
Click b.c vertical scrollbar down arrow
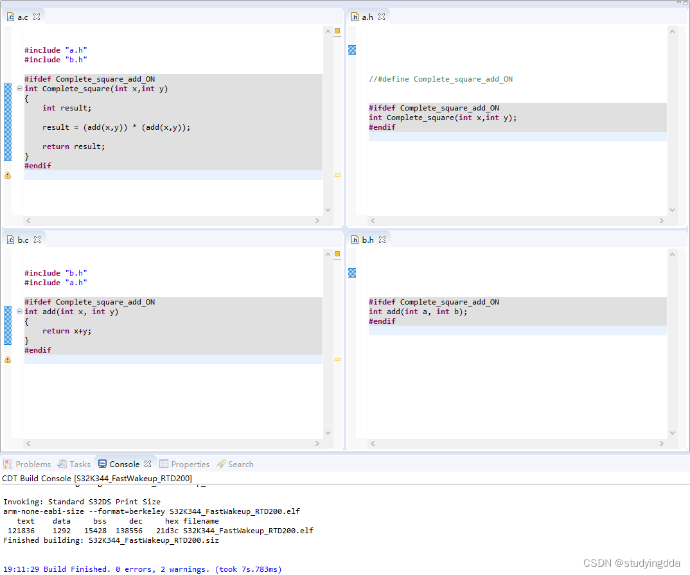coord(328,433)
